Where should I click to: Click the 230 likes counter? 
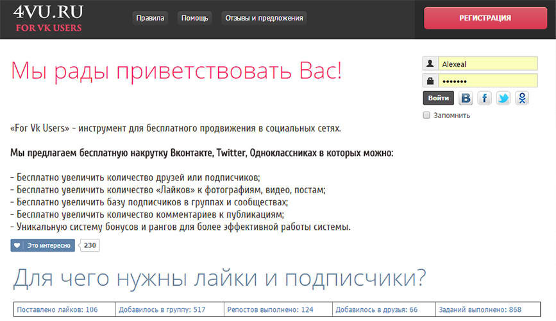pos(90,245)
